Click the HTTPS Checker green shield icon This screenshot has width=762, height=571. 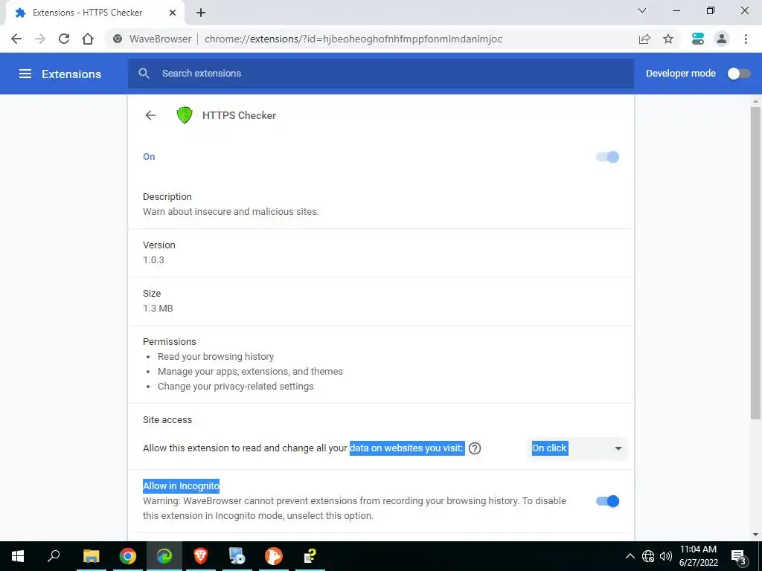click(185, 115)
